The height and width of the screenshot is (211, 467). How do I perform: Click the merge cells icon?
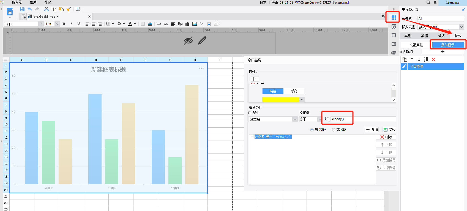click(143, 24)
